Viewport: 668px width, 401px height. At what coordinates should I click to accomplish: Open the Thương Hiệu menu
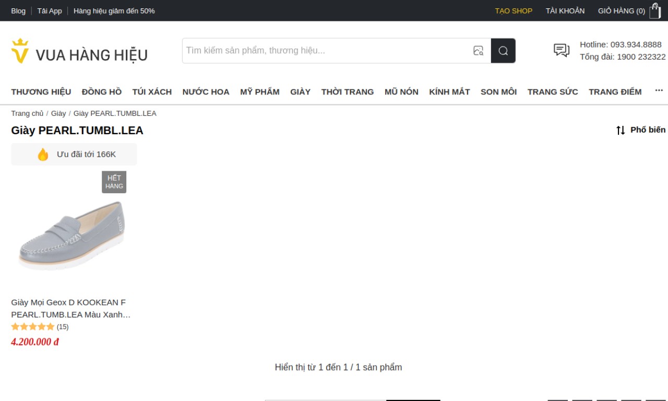tap(41, 91)
